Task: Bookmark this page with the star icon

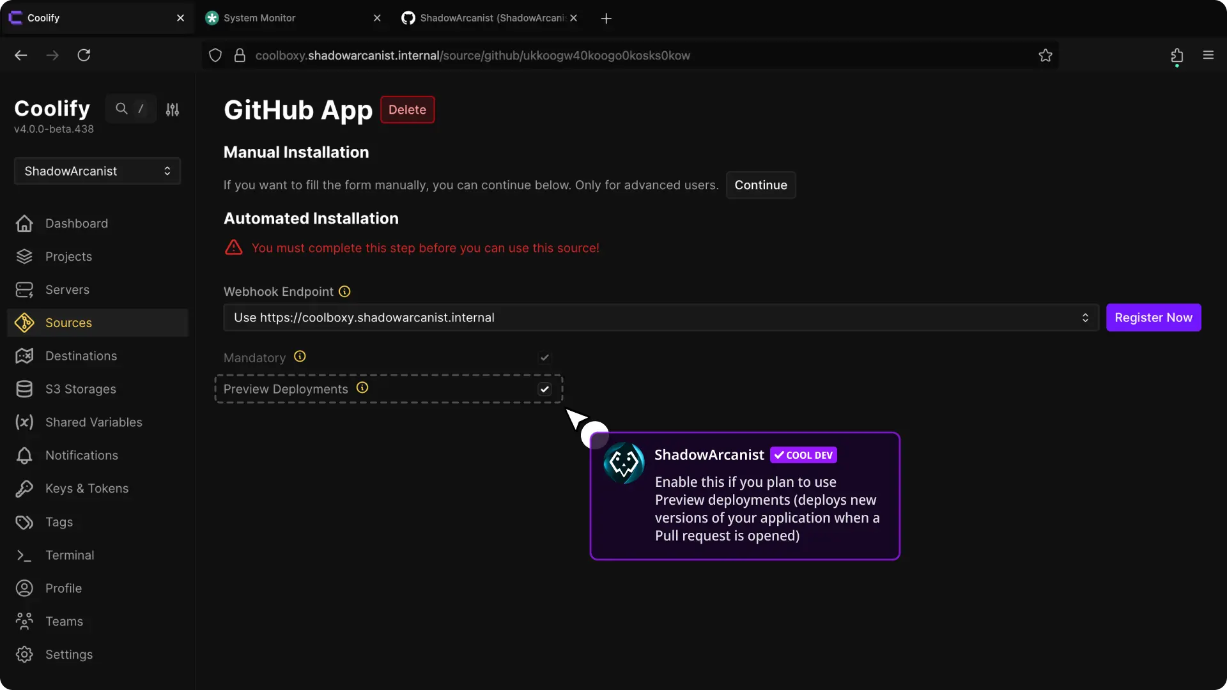Action: 1046,56
